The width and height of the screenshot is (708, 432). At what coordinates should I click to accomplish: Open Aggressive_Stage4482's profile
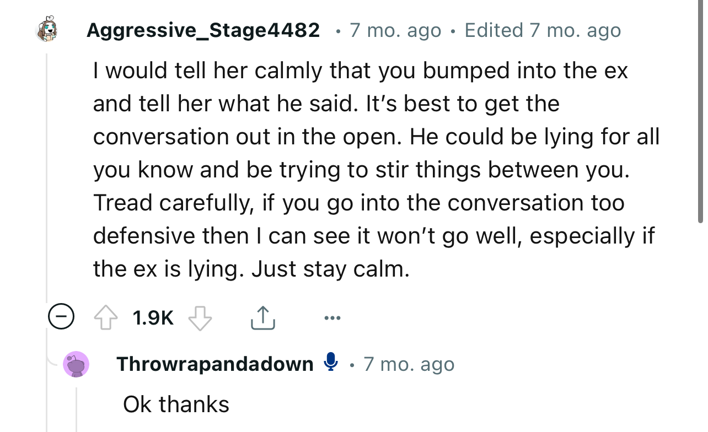pyautogui.click(x=203, y=30)
